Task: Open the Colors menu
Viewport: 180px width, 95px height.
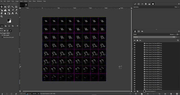Action: tap(26, 1)
